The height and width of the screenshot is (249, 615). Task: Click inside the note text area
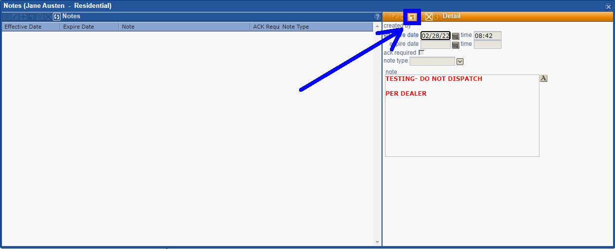(461, 123)
